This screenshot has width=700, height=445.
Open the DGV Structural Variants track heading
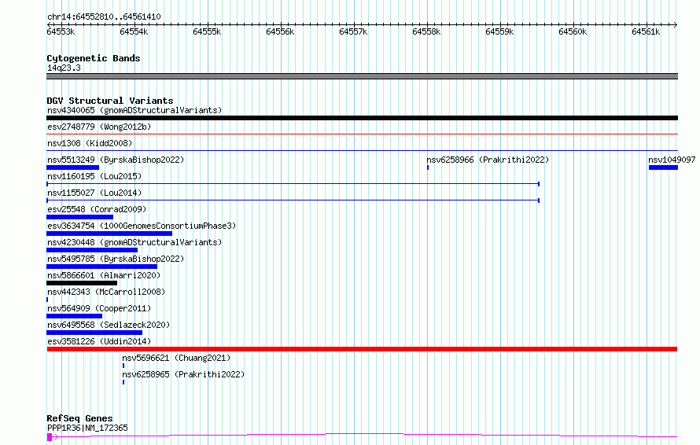[x=110, y=101]
